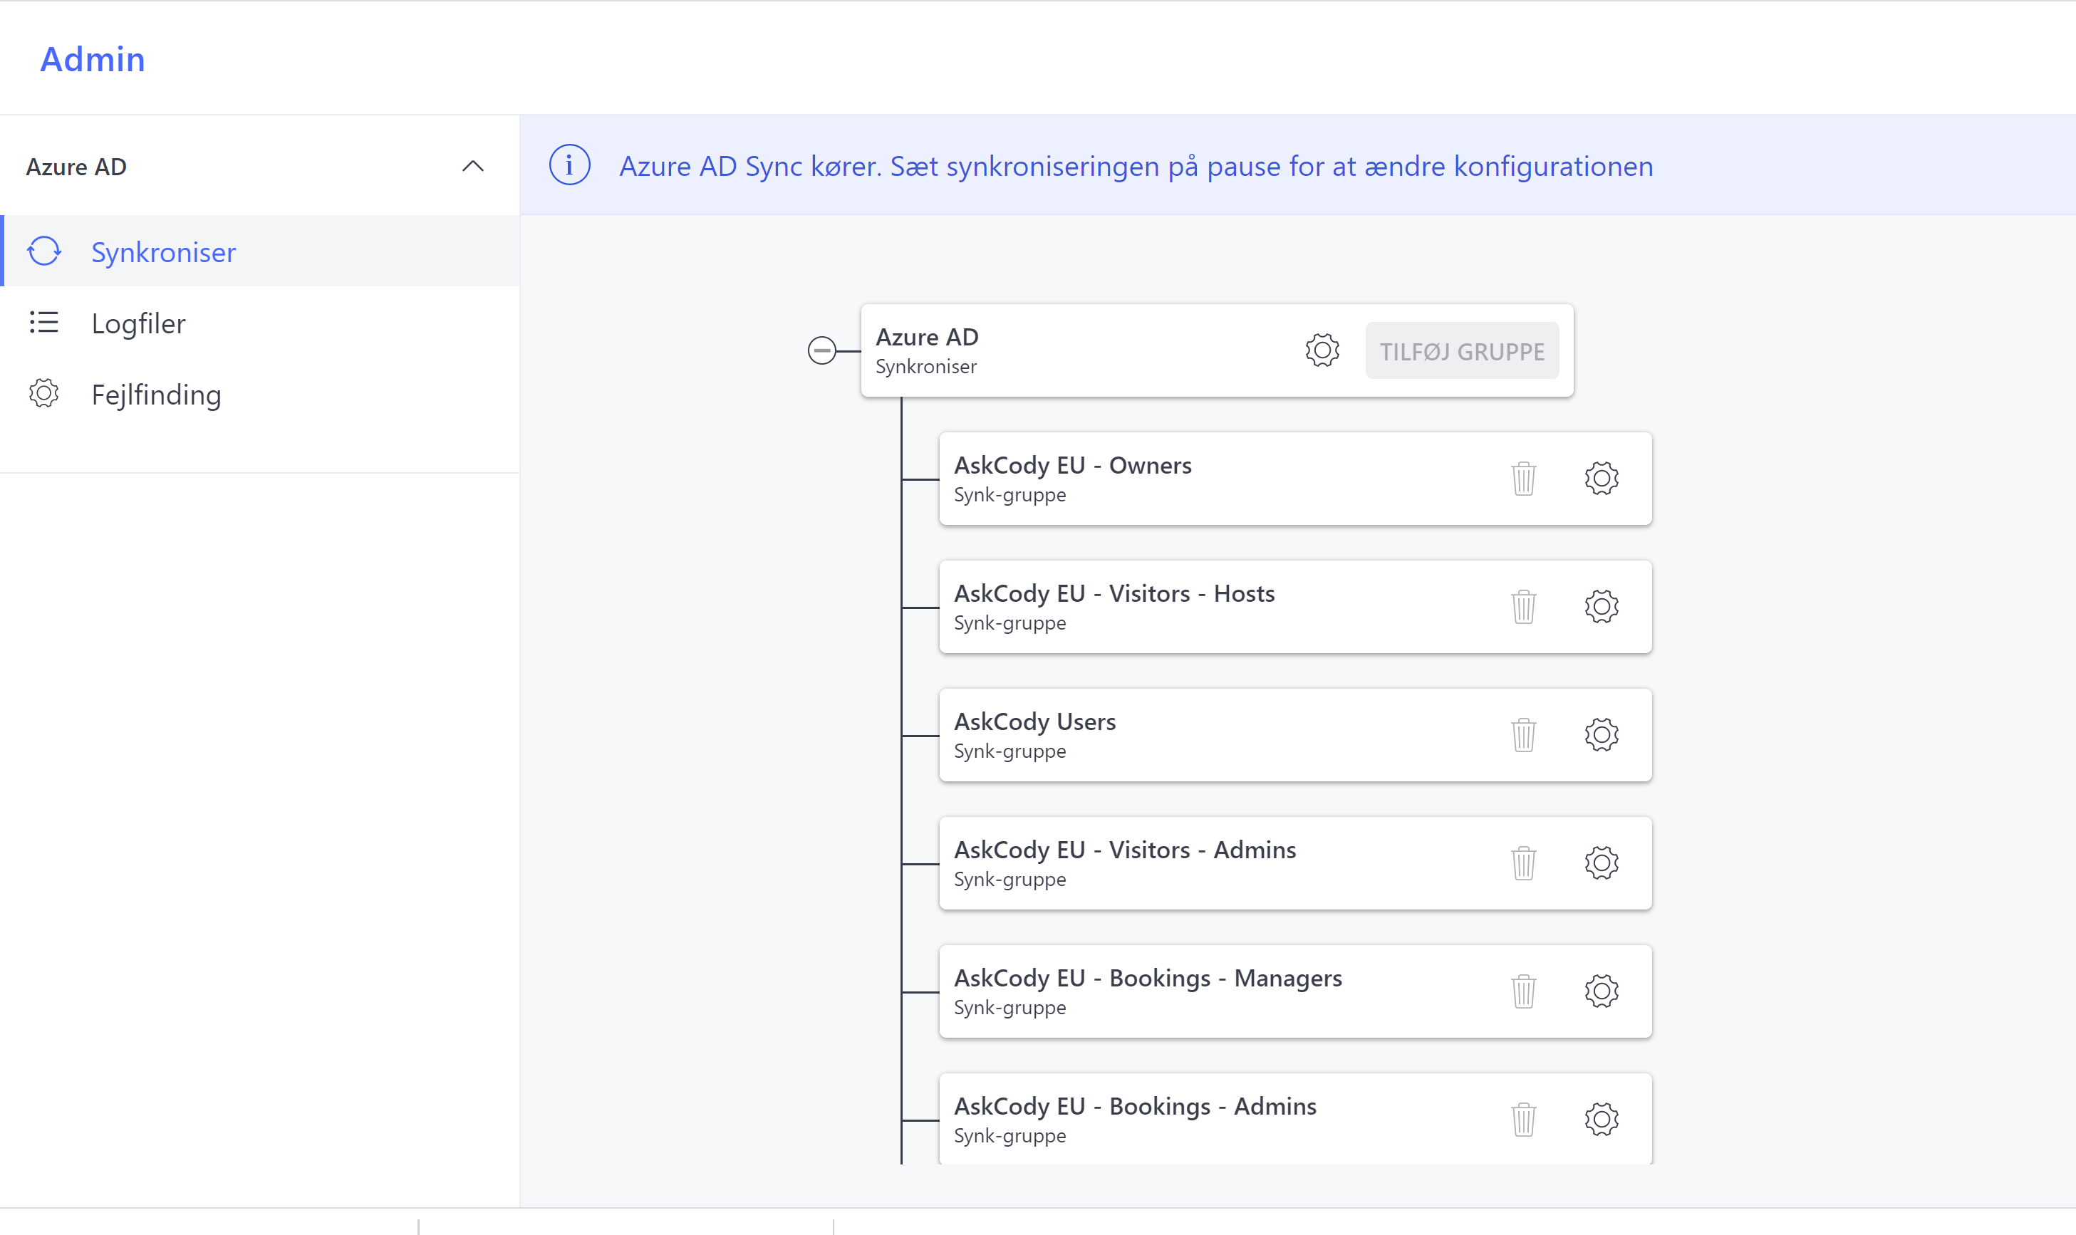The height and width of the screenshot is (1235, 2076).
Task: Open Fejlfinding in the sidebar
Action: pyautogui.click(x=261, y=394)
